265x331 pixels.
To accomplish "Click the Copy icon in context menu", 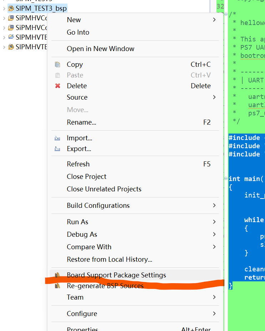I will pyautogui.click(x=57, y=64).
